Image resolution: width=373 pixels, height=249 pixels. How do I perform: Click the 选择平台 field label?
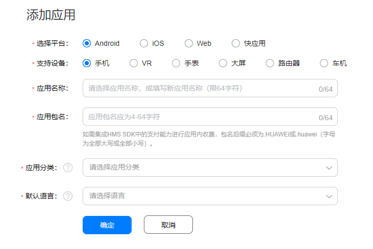(x=53, y=43)
